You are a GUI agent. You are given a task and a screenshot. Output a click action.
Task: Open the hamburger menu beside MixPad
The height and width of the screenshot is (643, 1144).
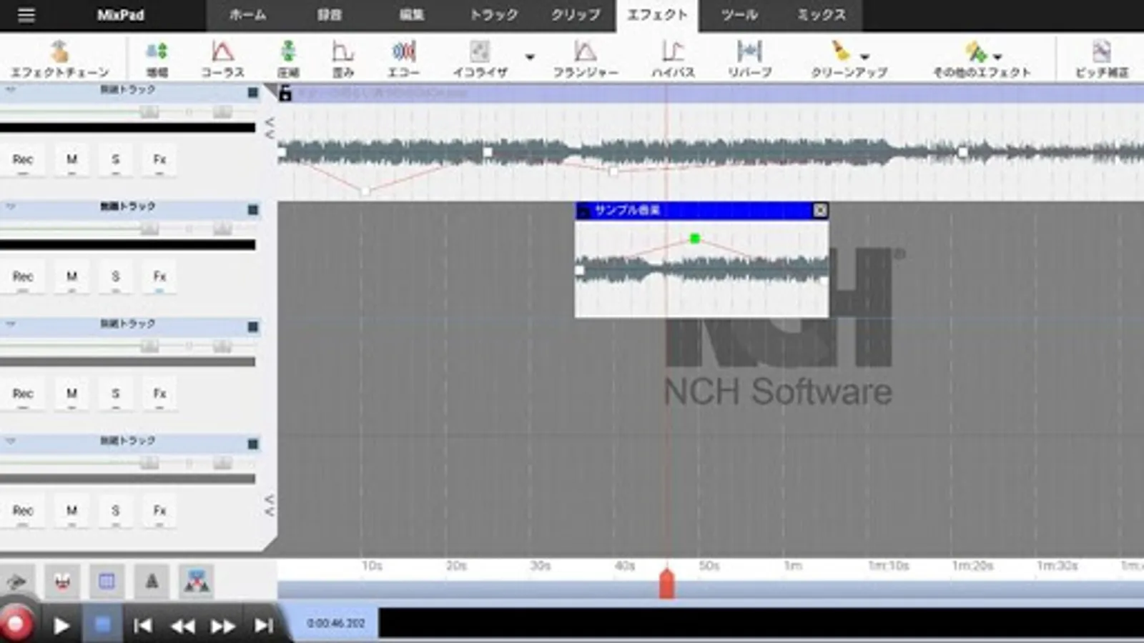[x=26, y=15]
